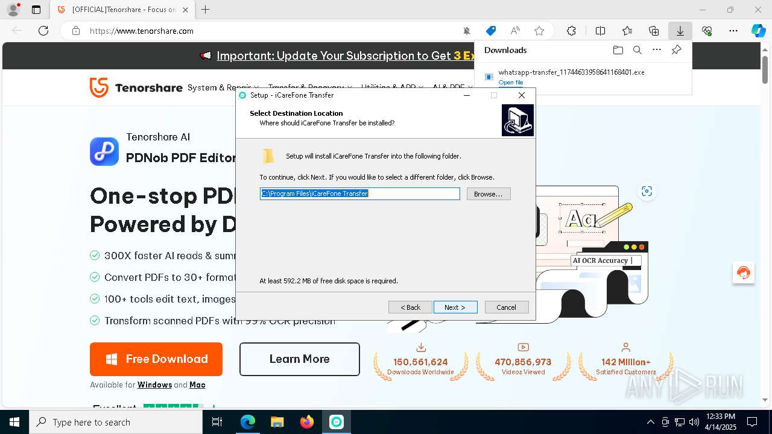Click the Windows availability link
This screenshot has height=434, width=772.
[x=155, y=385]
